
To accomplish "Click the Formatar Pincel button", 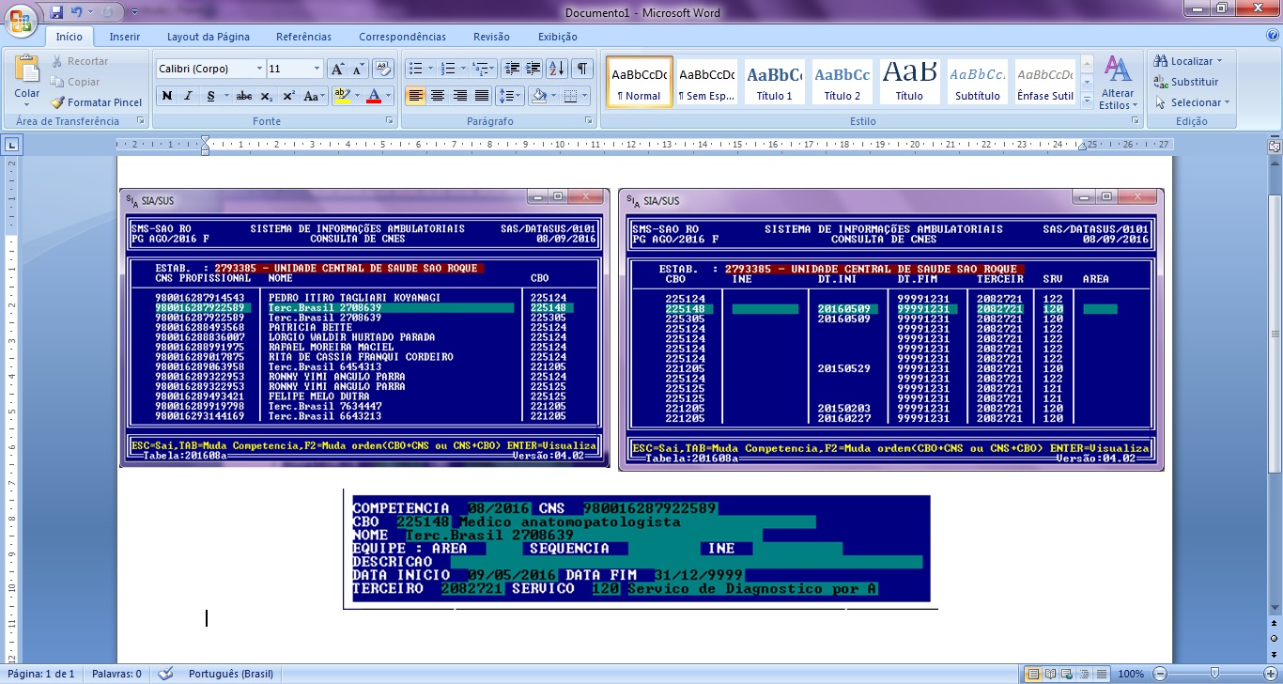I will click(x=97, y=102).
